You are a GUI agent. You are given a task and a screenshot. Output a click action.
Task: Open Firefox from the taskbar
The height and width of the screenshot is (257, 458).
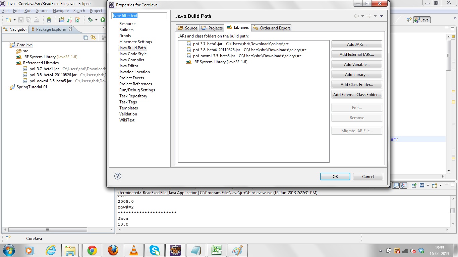pyautogui.click(x=113, y=250)
